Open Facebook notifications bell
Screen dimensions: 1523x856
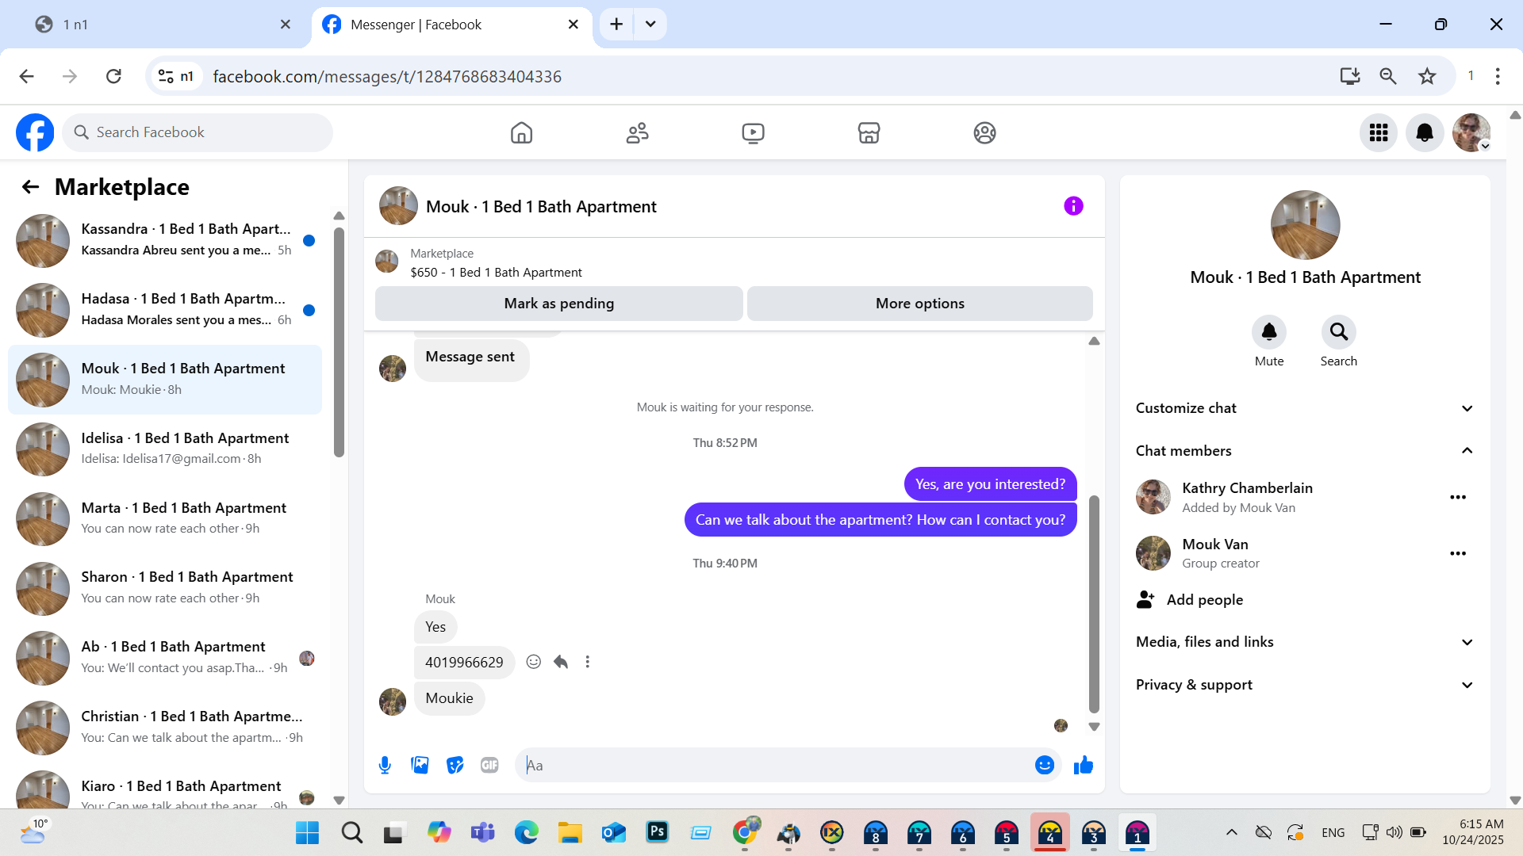pos(1425,132)
